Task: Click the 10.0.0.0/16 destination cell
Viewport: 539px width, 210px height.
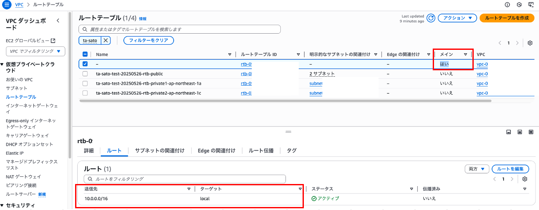Action: [x=96, y=198]
